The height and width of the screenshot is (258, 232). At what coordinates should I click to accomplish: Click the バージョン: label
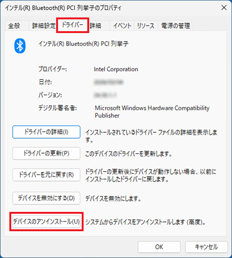tap(50, 95)
